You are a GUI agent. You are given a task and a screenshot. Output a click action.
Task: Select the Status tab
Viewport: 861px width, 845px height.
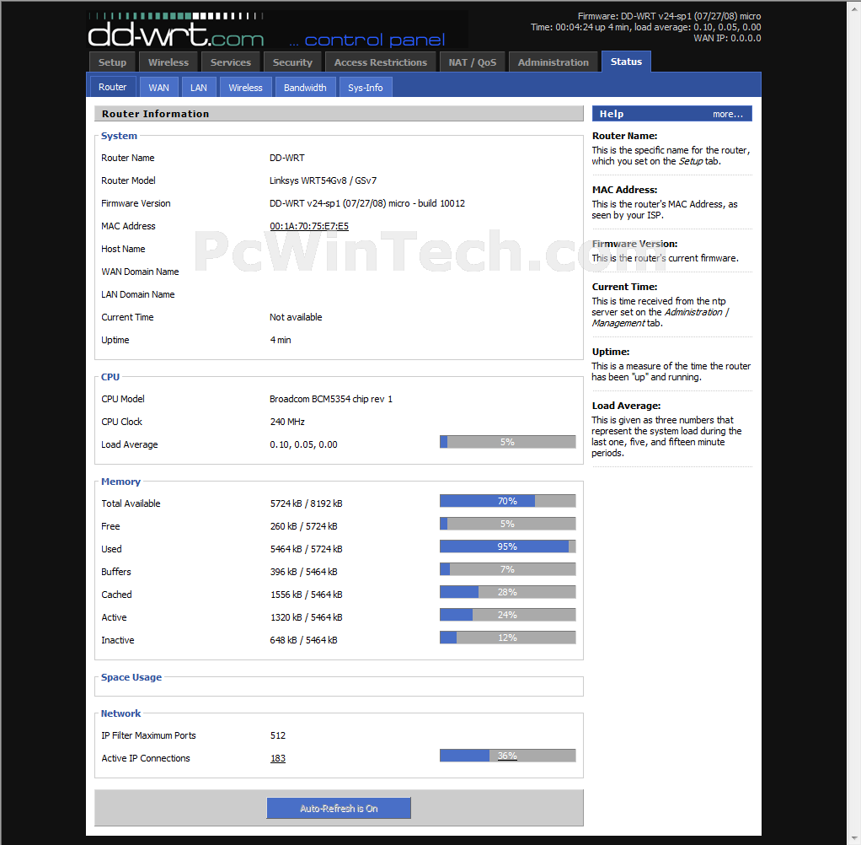626,62
